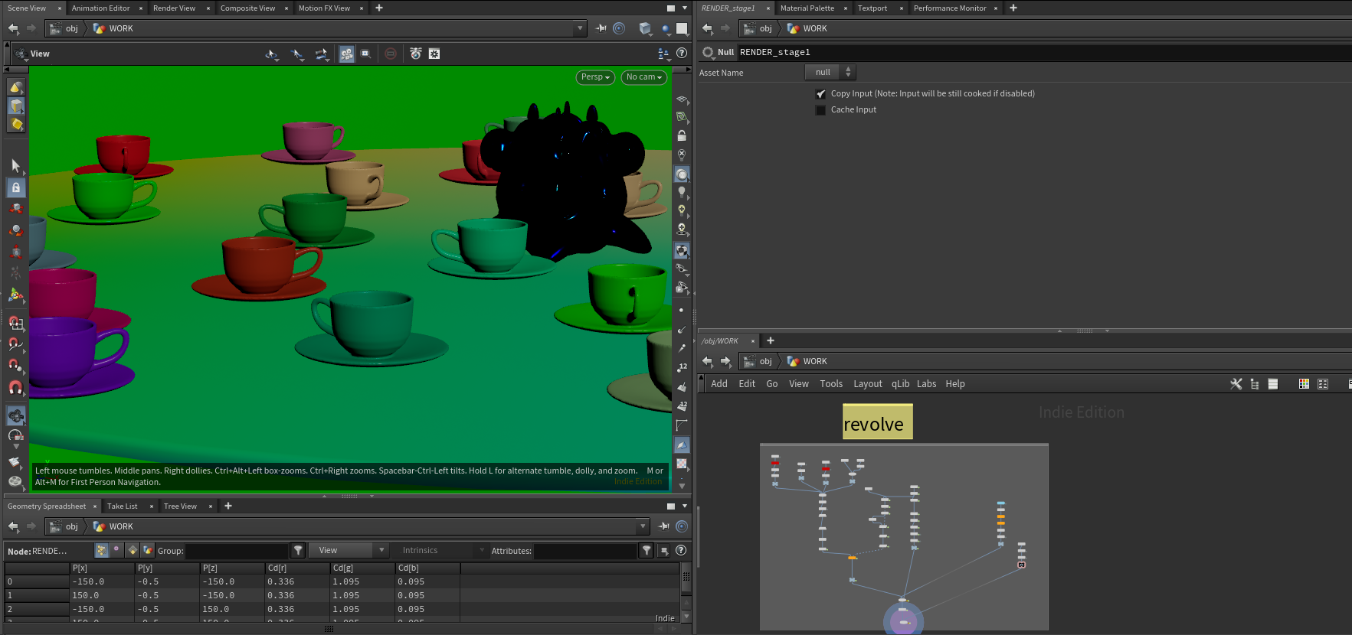Click the red circle icon in View toolbar

pos(391,54)
